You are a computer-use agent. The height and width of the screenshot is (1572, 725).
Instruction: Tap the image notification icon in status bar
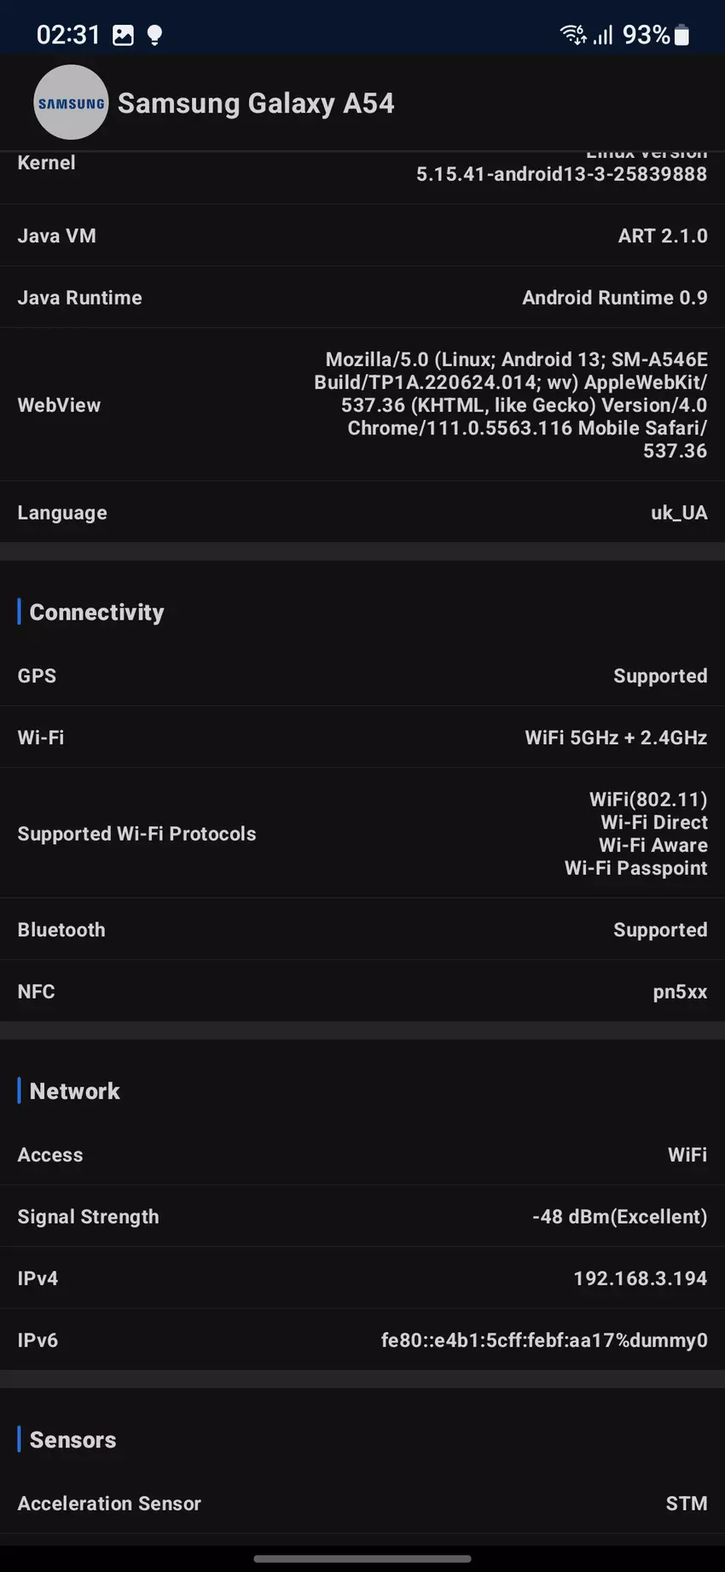pos(124,35)
